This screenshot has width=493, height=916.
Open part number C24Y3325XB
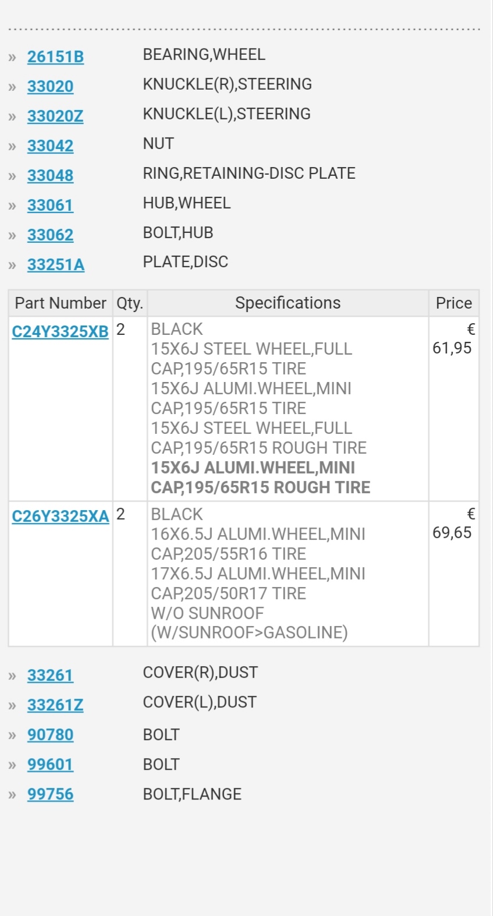point(60,331)
